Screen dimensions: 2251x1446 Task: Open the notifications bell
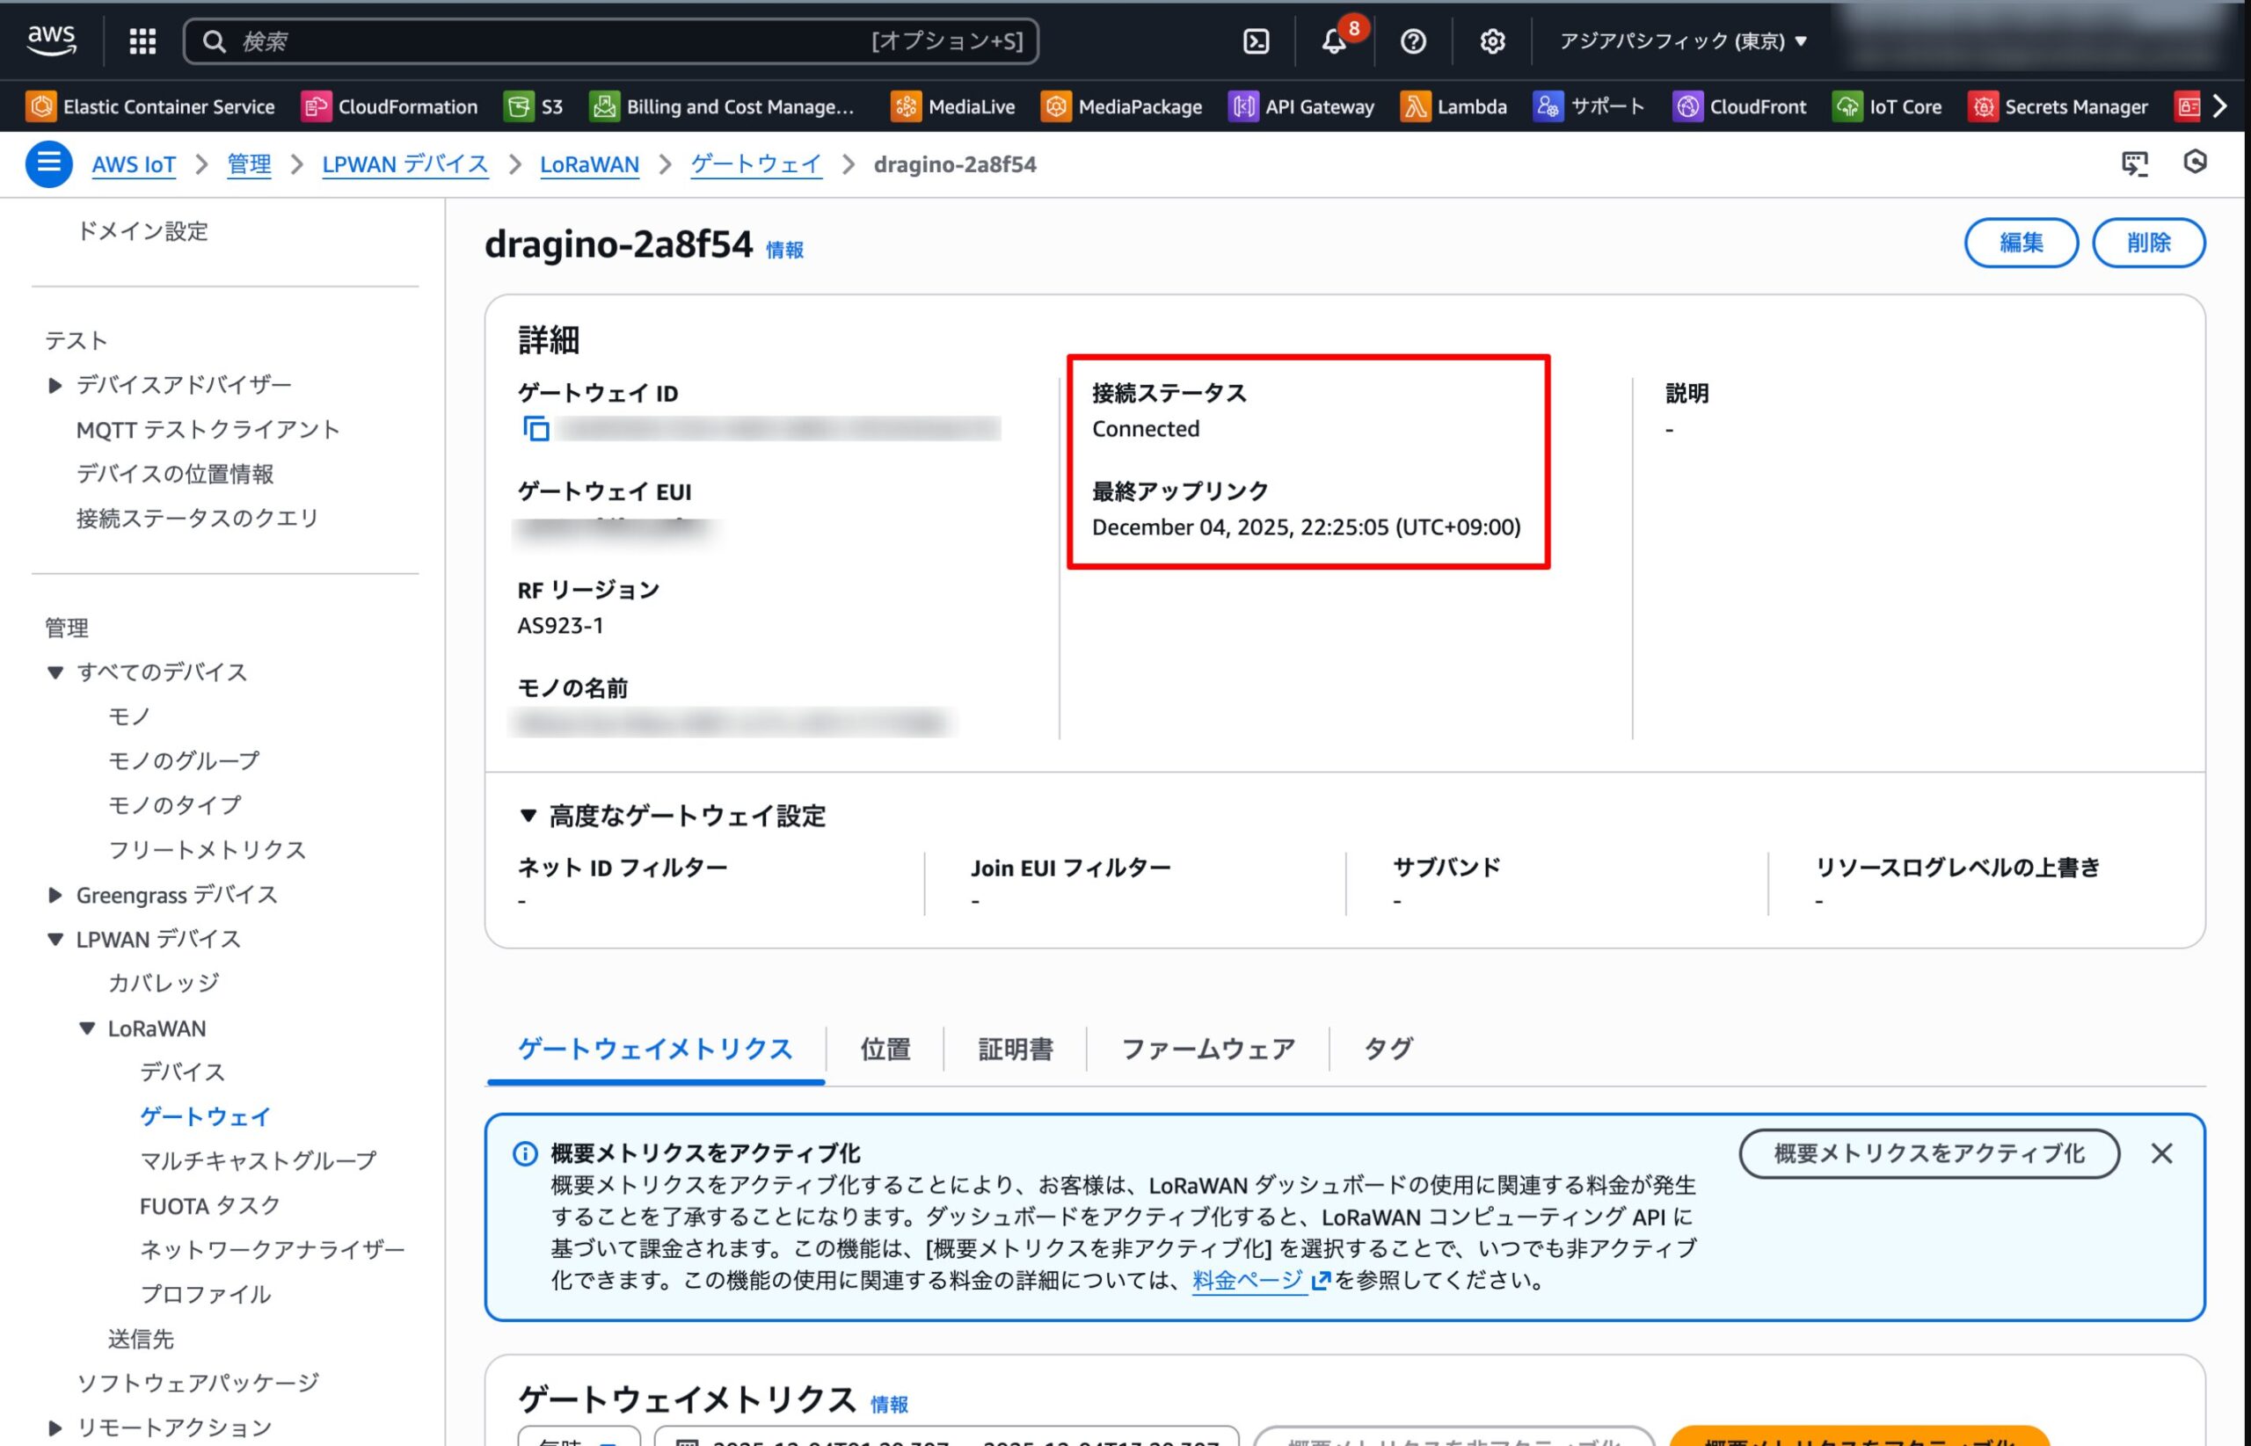(1334, 41)
